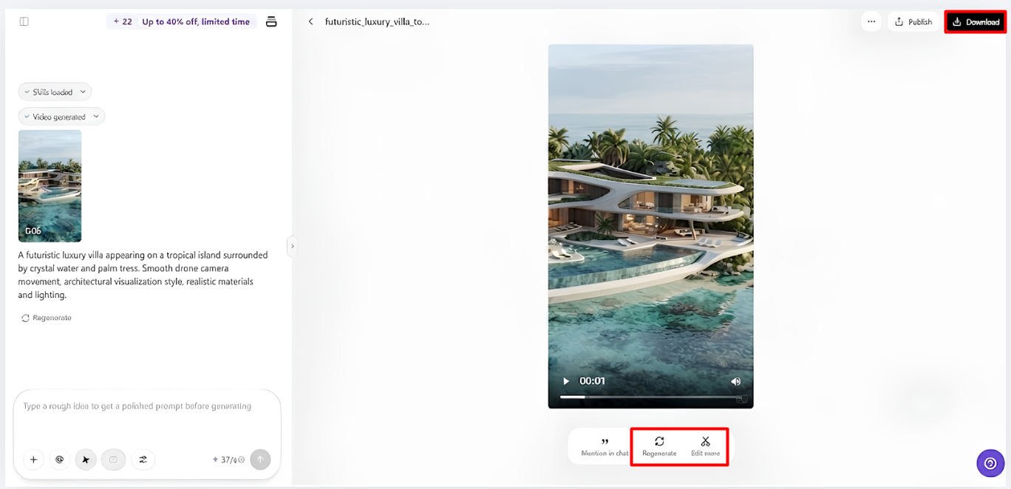Click the futuristic_luxury_villa file name title

point(377,21)
